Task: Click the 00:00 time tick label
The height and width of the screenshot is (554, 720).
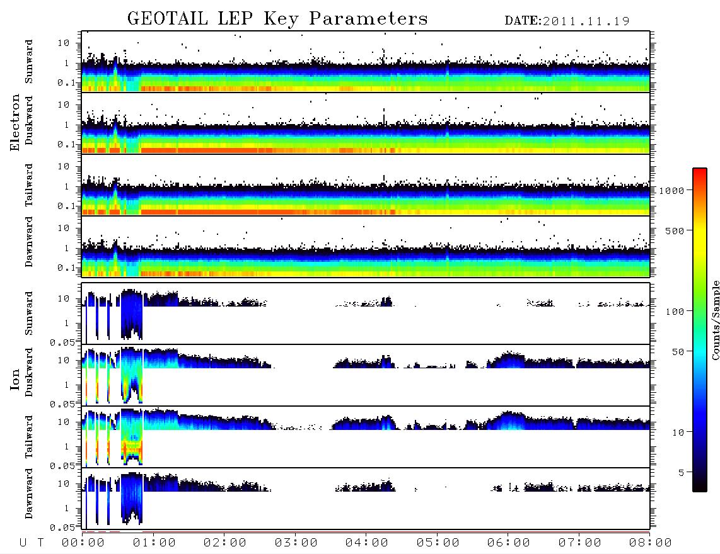Action: (83, 543)
